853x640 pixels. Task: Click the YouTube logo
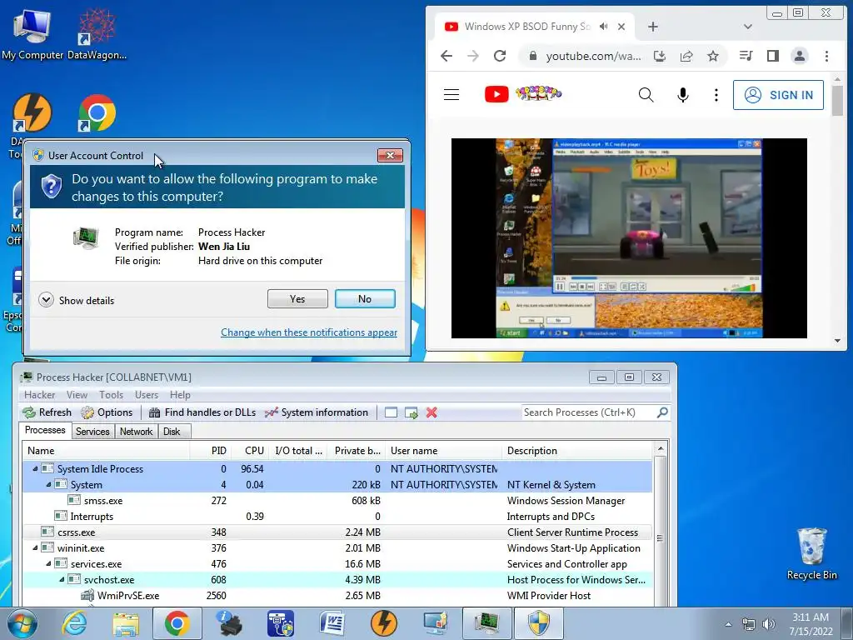pyautogui.click(x=523, y=93)
